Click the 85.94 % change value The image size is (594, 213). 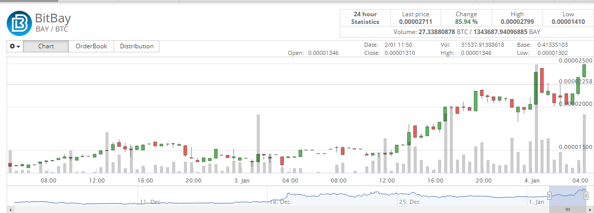466,22
